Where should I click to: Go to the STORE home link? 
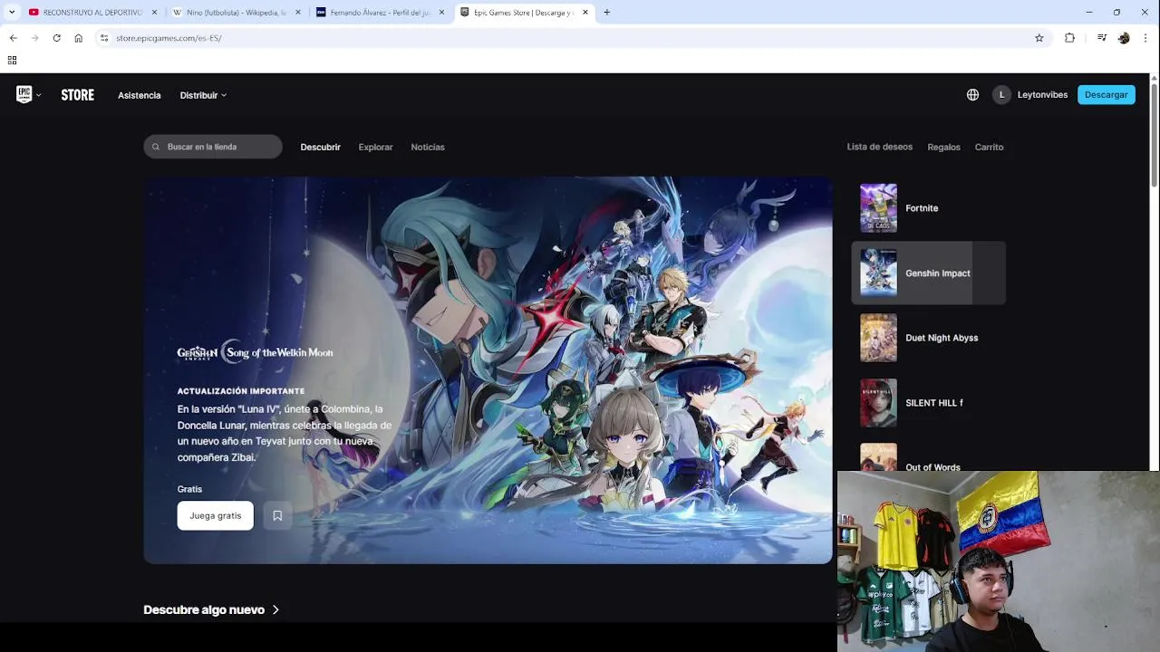click(77, 95)
